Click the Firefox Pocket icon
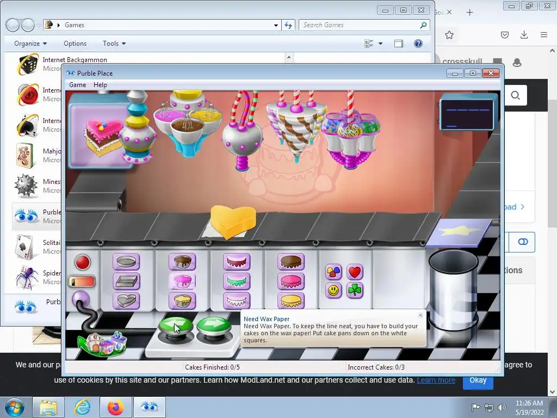Viewport: 557px width, 418px height. pos(505,34)
